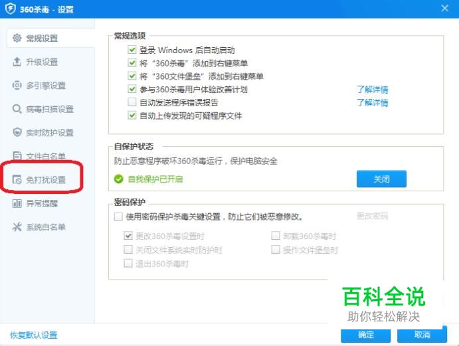Image resolution: width=459 pixels, height=346 pixels.
Task: Click 恢复默认设置 link
Action: 34,335
